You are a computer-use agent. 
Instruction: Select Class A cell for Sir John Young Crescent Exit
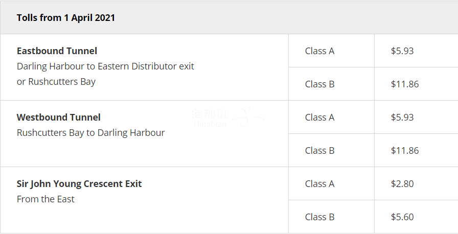click(319, 184)
